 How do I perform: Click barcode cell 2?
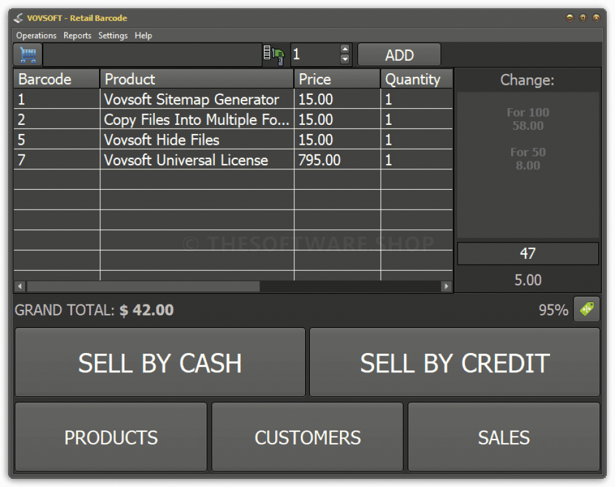tap(57, 119)
